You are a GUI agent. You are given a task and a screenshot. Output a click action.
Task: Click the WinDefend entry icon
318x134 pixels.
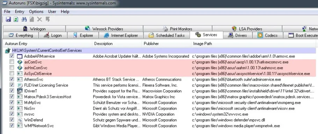(20, 120)
